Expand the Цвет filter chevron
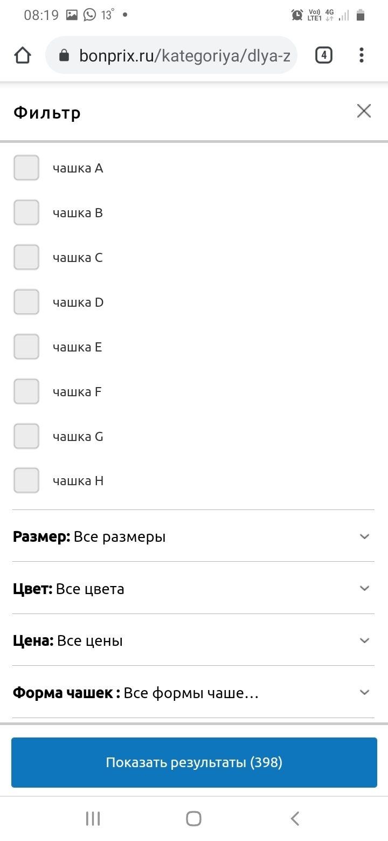The height and width of the screenshot is (841, 388). pyautogui.click(x=364, y=588)
